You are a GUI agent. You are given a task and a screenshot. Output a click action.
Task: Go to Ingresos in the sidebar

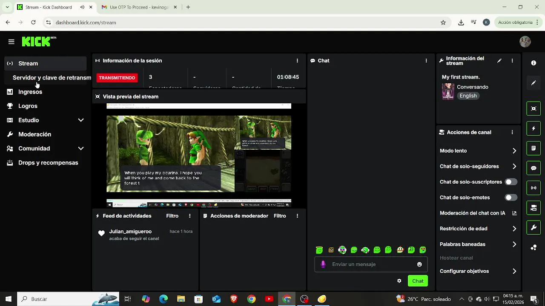pyautogui.click(x=45, y=92)
